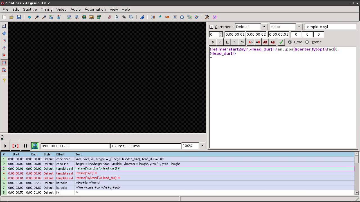
Task: Select row 5 'retime("syl2end"' line
Action: (x=177, y=178)
